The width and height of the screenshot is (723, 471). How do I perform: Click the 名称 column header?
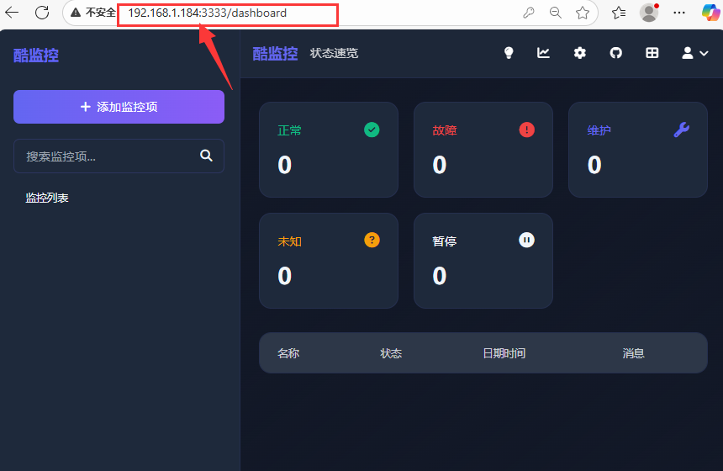[288, 353]
